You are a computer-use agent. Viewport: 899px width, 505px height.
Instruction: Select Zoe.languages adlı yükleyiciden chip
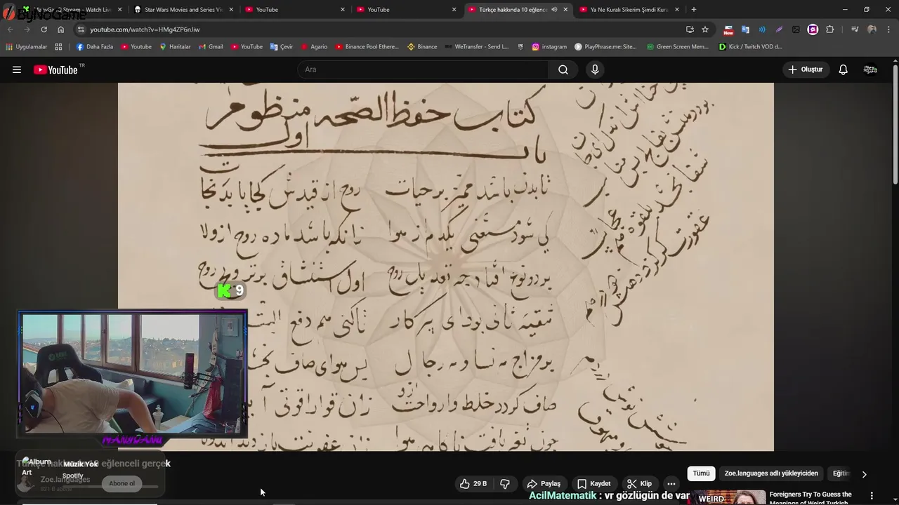click(x=771, y=473)
